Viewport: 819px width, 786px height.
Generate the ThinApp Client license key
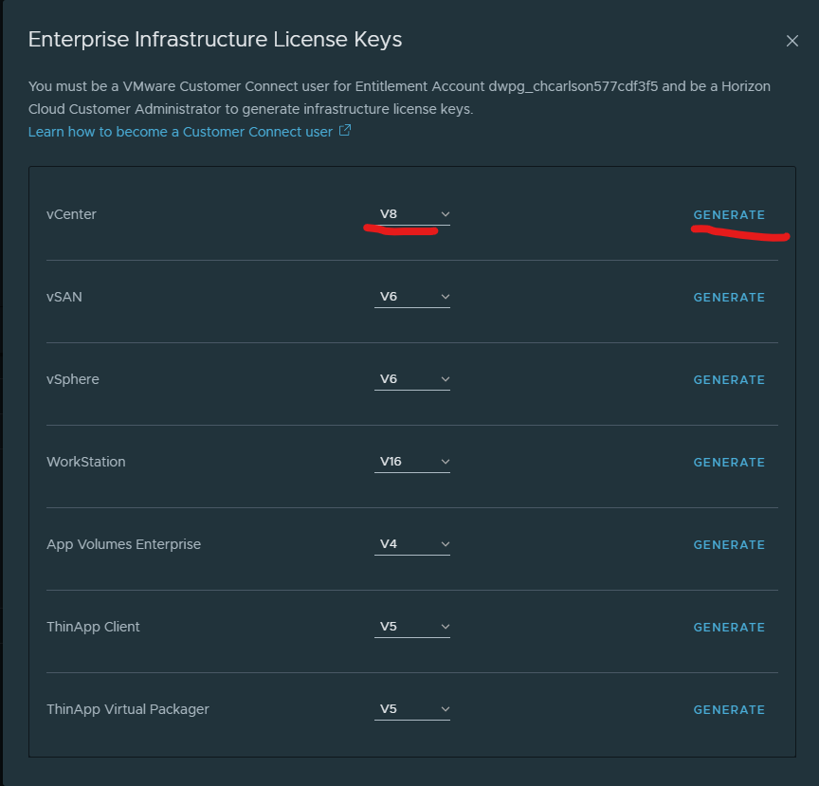click(729, 628)
